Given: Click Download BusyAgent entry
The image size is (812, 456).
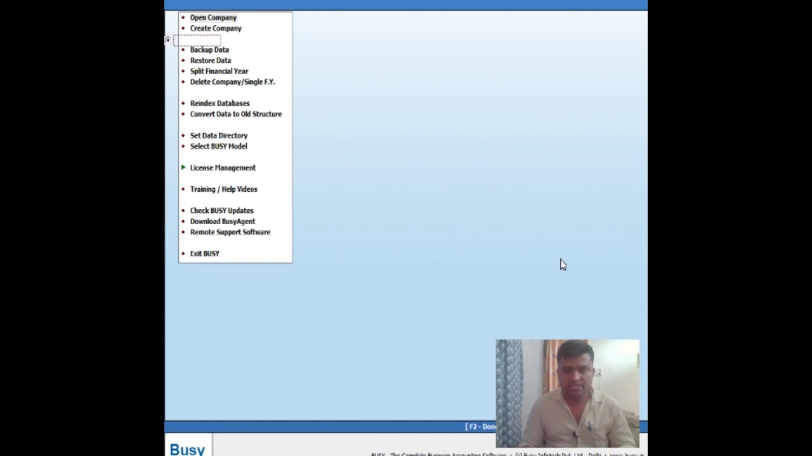Looking at the screenshot, I should pyautogui.click(x=223, y=222).
